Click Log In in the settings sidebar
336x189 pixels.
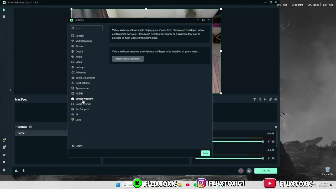pos(77,146)
